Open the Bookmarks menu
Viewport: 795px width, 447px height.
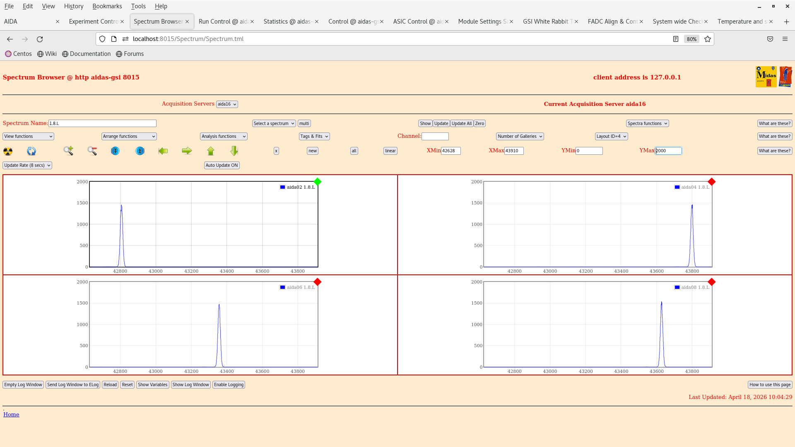tap(107, 6)
